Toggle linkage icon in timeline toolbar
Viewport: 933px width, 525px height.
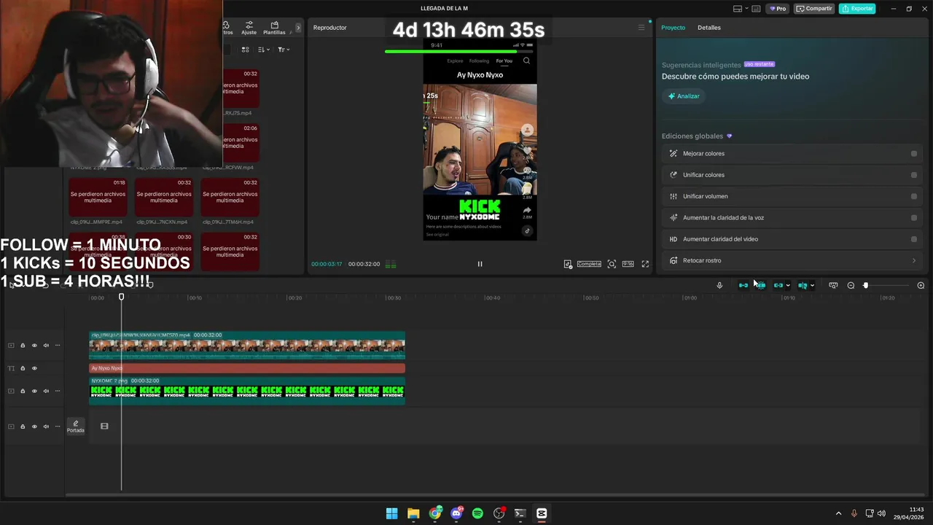778,285
